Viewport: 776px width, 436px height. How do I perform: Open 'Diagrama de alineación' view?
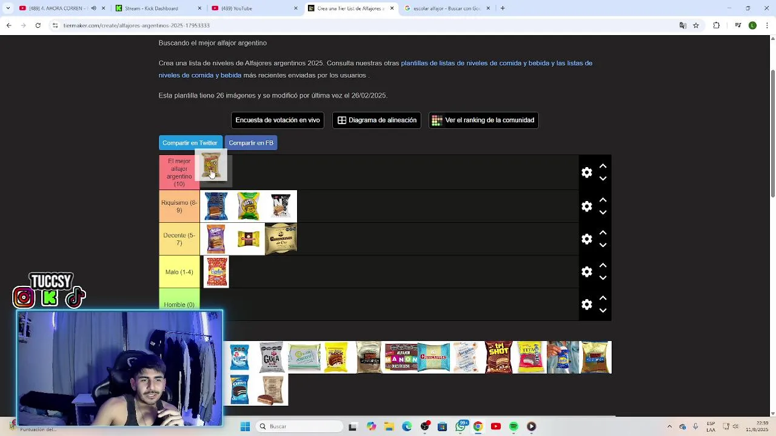pyautogui.click(x=376, y=120)
